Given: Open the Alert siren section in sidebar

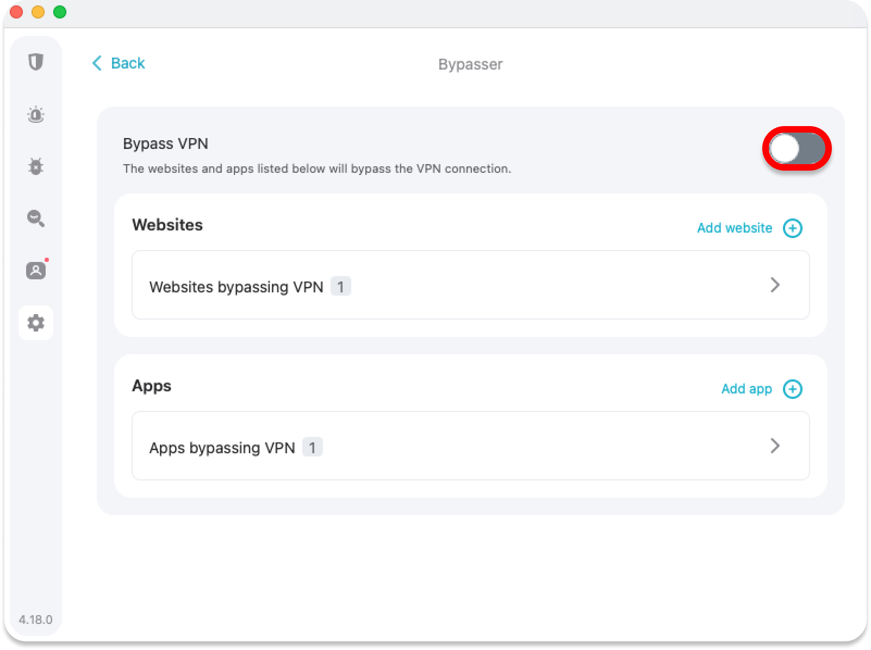Looking at the screenshot, I should pyautogui.click(x=36, y=115).
